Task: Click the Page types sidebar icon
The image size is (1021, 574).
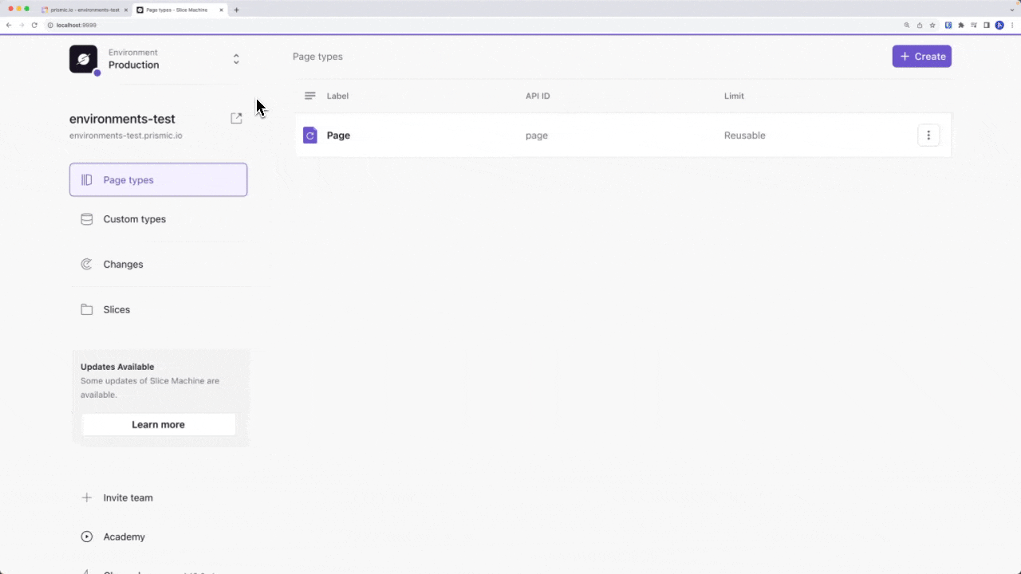Action: coord(87,180)
